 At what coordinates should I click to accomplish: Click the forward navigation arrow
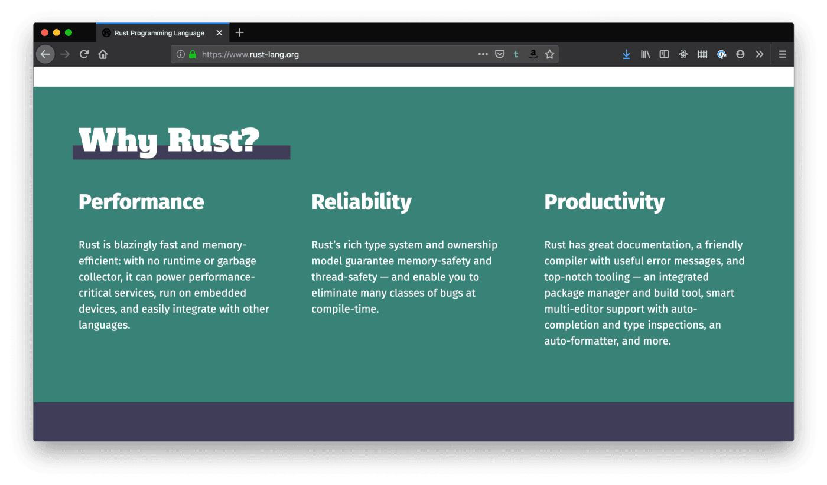pos(65,54)
